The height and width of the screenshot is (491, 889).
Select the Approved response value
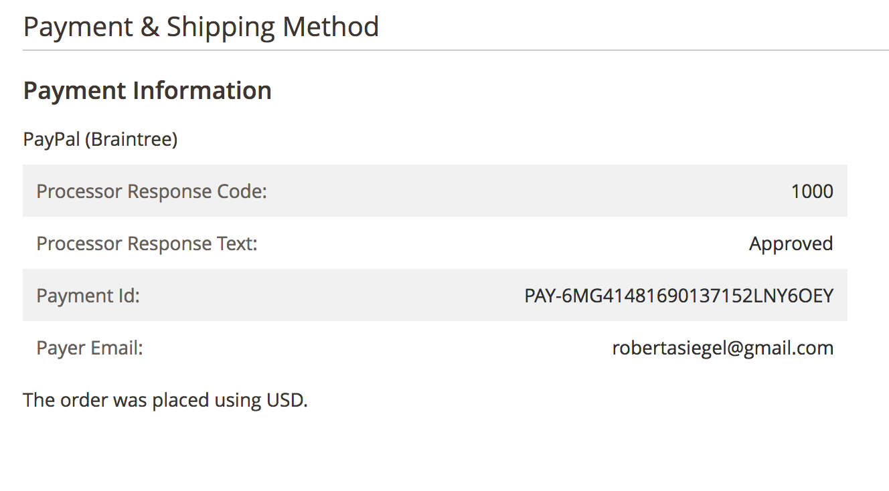[x=791, y=243]
